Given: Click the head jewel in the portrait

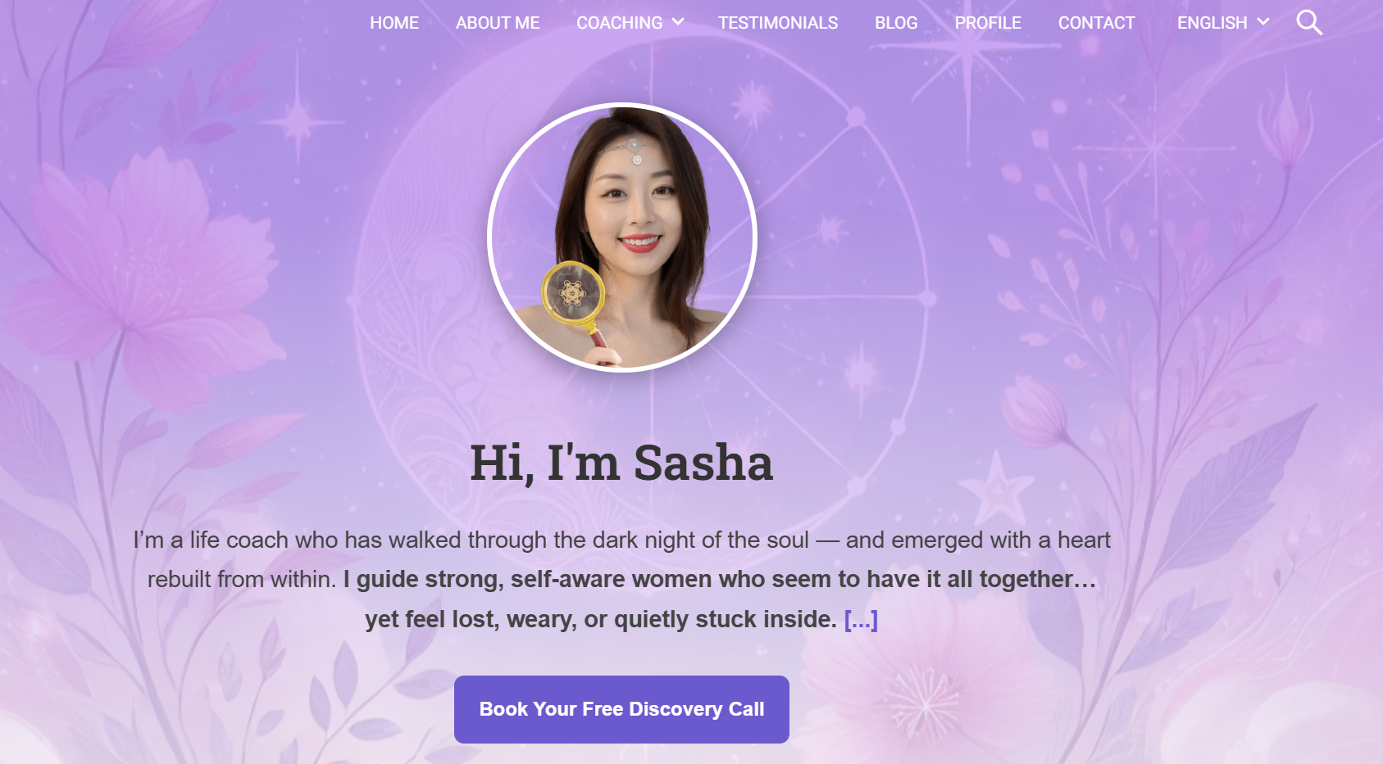Looking at the screenshot, I should tap(637, 152).
